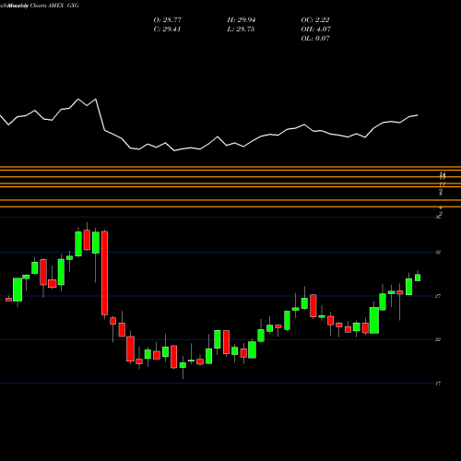Click the "OL: 0.07" value

(315, 39)
